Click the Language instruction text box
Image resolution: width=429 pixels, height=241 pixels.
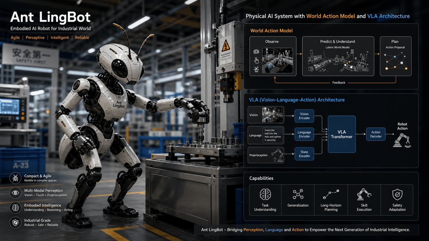[273, 135]
